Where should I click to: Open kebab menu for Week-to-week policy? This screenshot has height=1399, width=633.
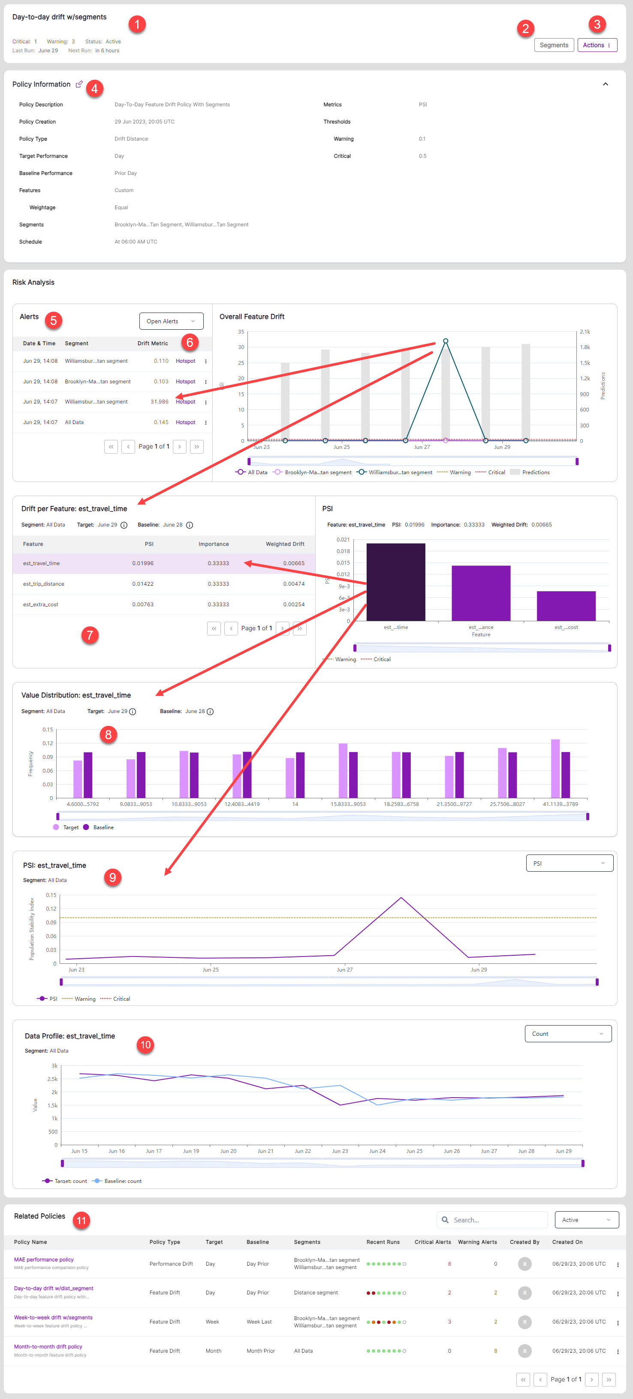pos(618,1323)
